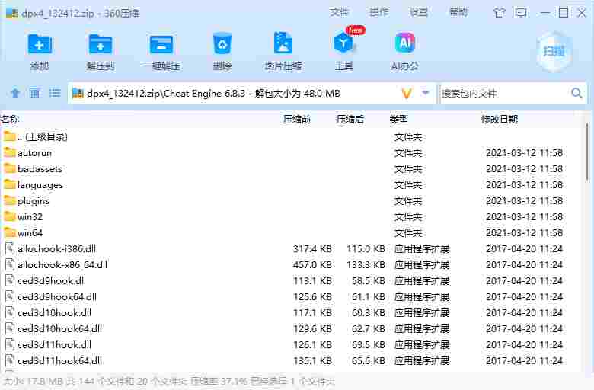Click the status bar summary text
Viewport: 594px width, 390px height.
169,381
